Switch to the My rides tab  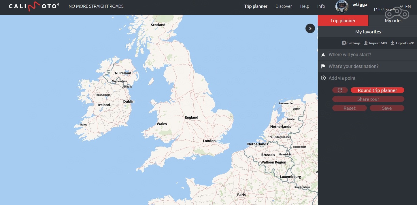(x=393, y=20)
